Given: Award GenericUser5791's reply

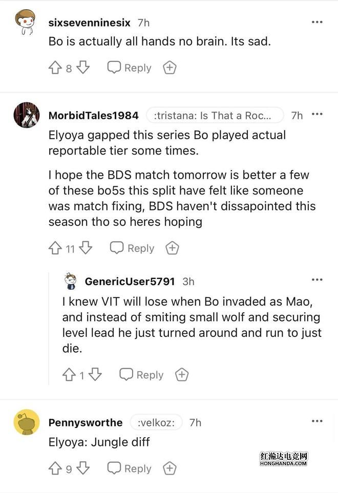Looking at the screenshot, I should pyautogui.click(x=182, y=375).
